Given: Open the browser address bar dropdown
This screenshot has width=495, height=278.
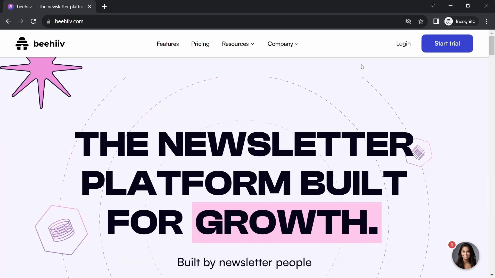Looking at the screenshot, I should click(433, 6).
